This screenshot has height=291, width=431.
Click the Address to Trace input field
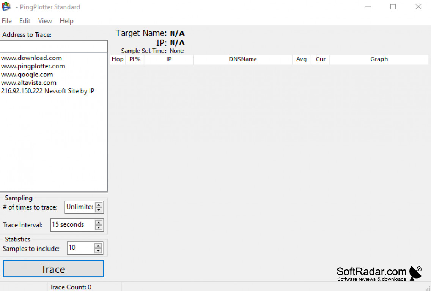pos(53,47)
